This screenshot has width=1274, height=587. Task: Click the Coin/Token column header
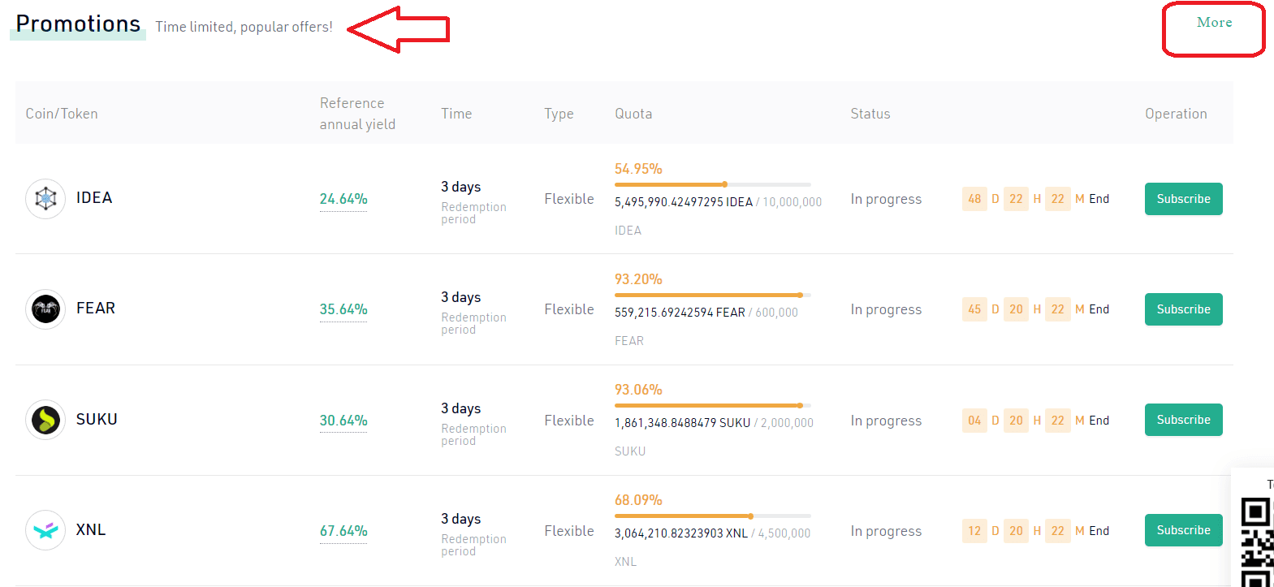(x=62, y=114)
